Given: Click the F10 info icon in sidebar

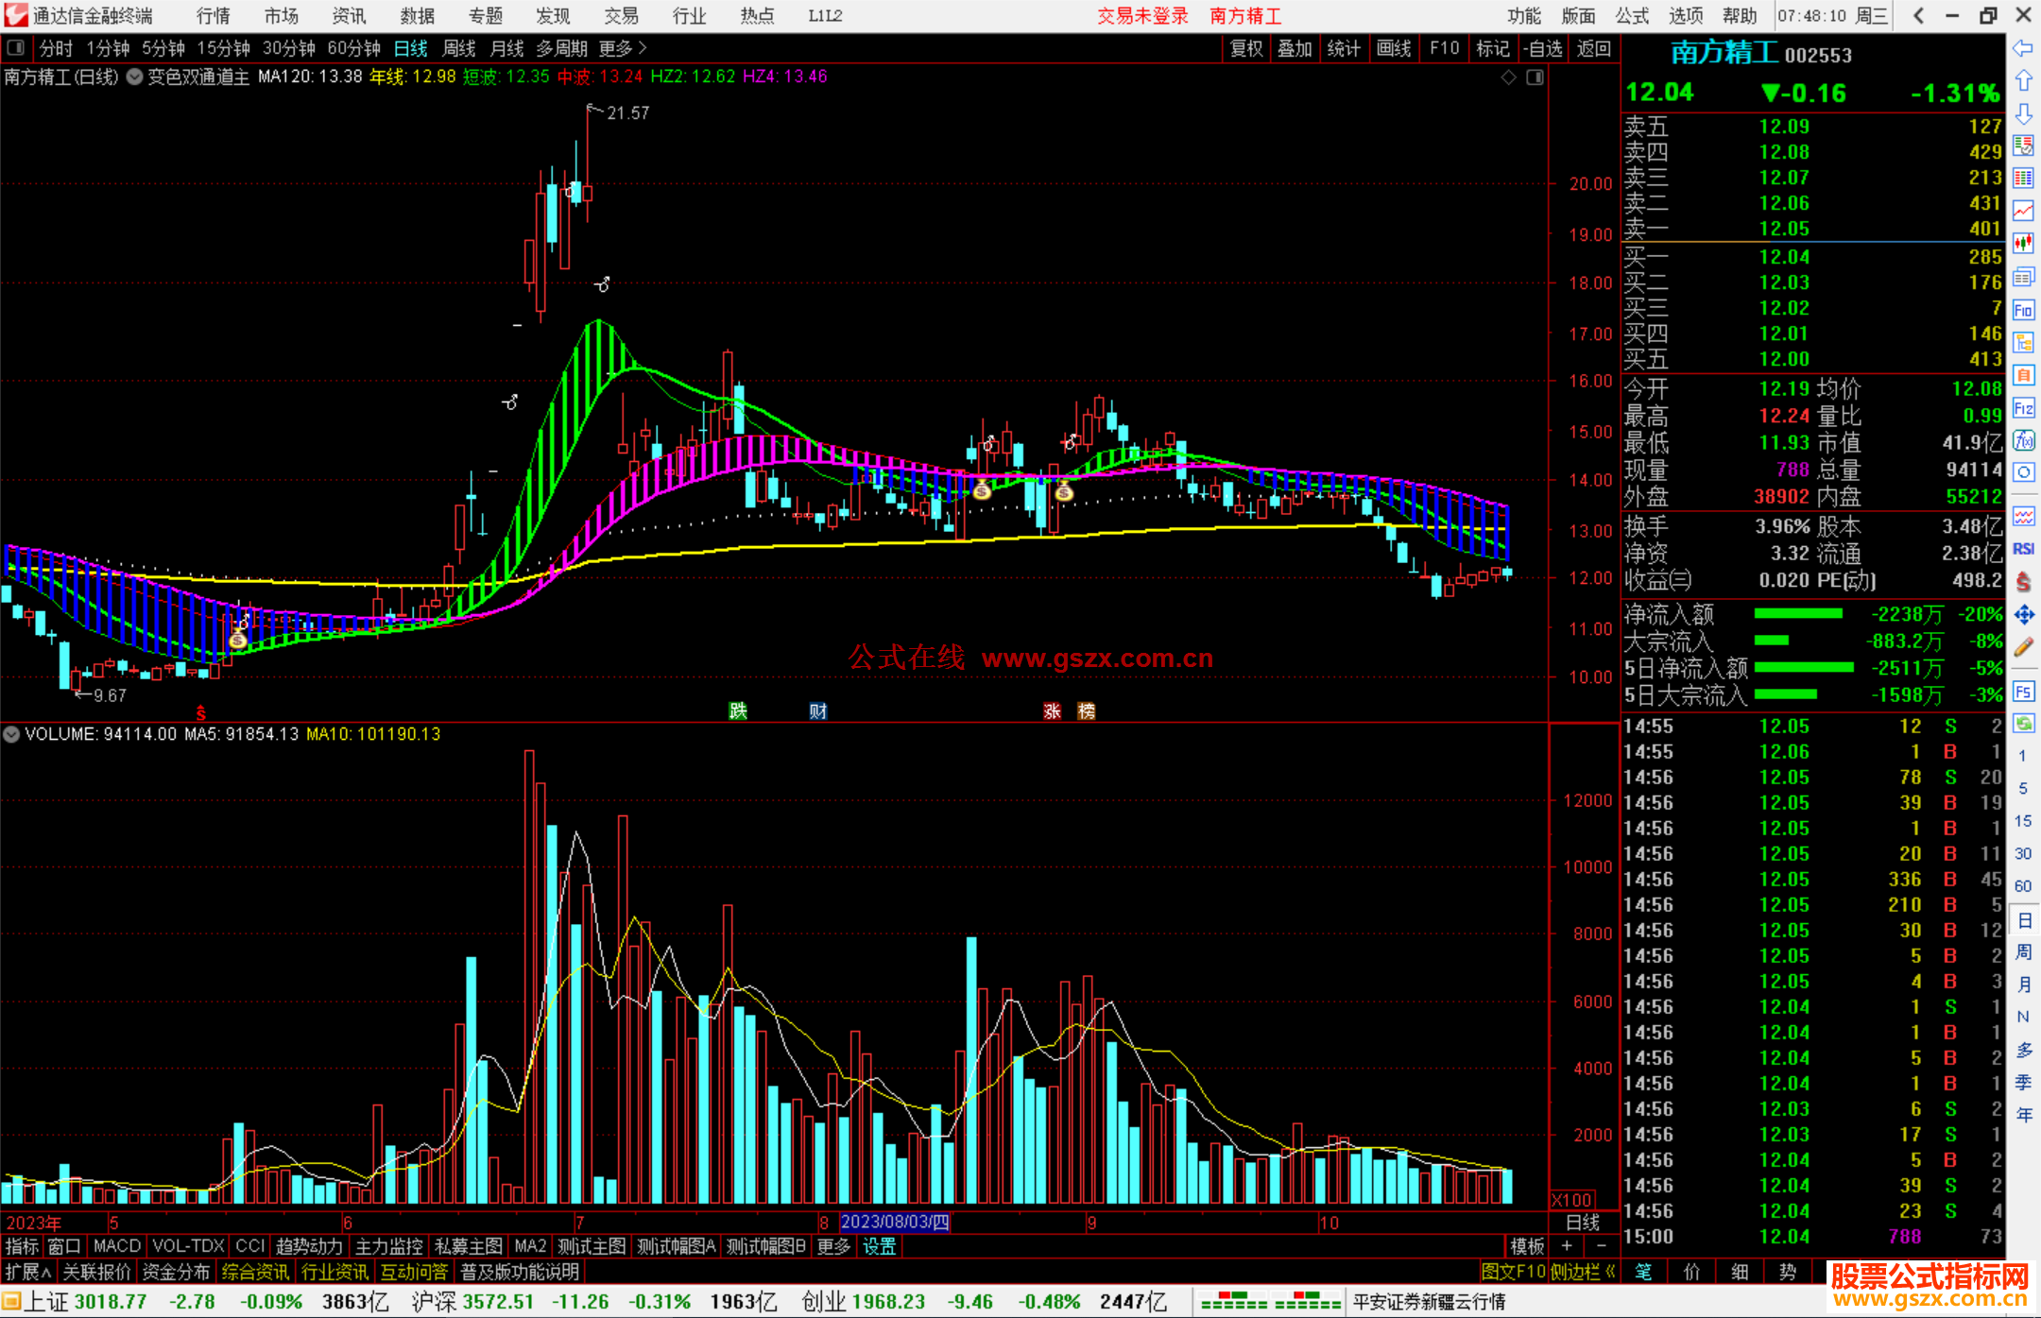Looking at the screenshot, I should (2023, 310).
